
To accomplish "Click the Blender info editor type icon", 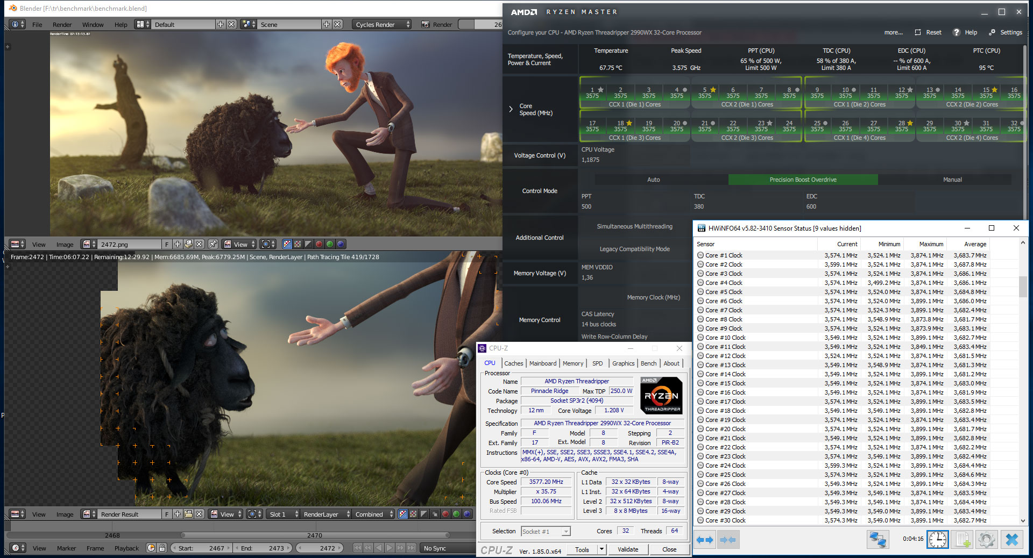I will pyautogui.click(x=18, y=24).
